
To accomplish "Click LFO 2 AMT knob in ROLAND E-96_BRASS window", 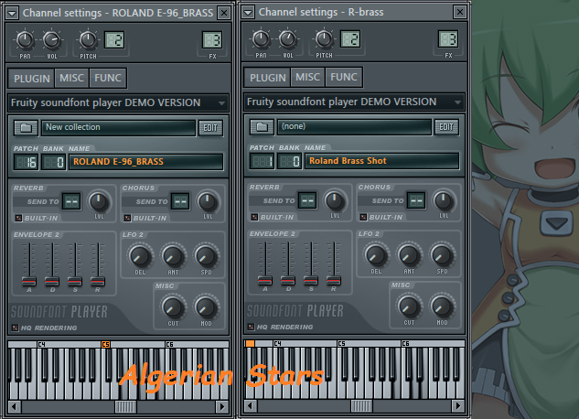I will 173,256.
